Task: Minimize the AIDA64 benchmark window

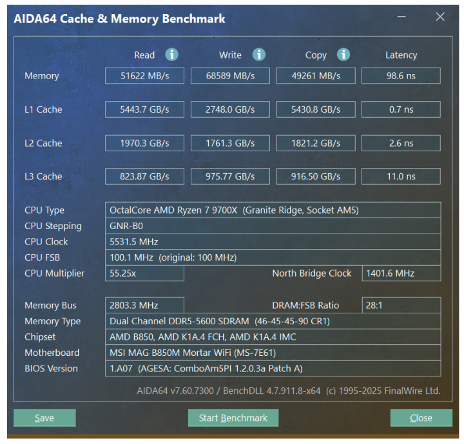Action: pos(401,17)
